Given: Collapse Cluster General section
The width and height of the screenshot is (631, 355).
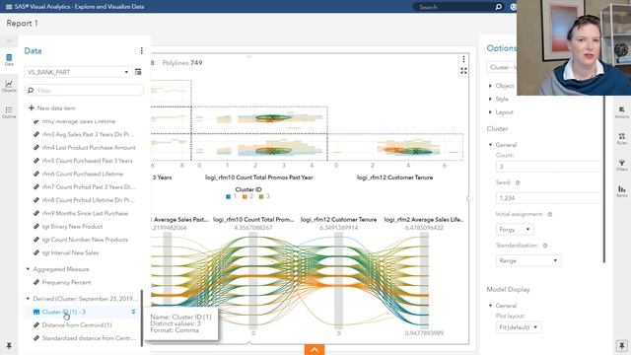Looking at the screenshot, I should 490,145.
